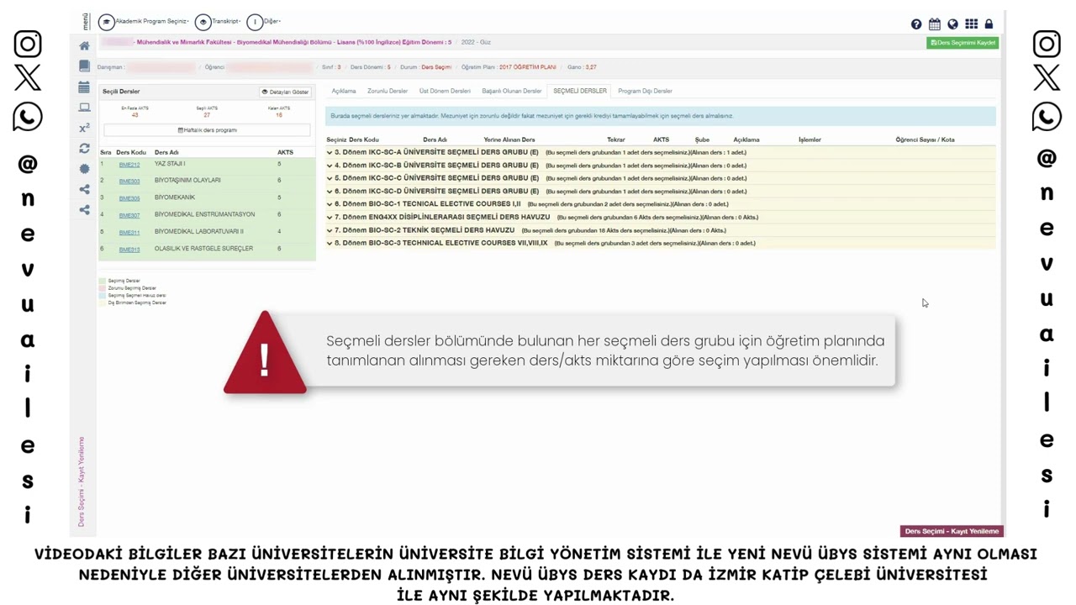Open the home icon in the sidebar

84,46
